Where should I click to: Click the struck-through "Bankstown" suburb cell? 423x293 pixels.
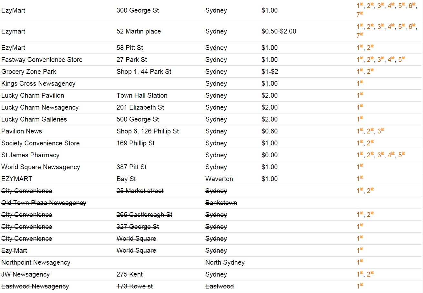(x=221, y=203)
